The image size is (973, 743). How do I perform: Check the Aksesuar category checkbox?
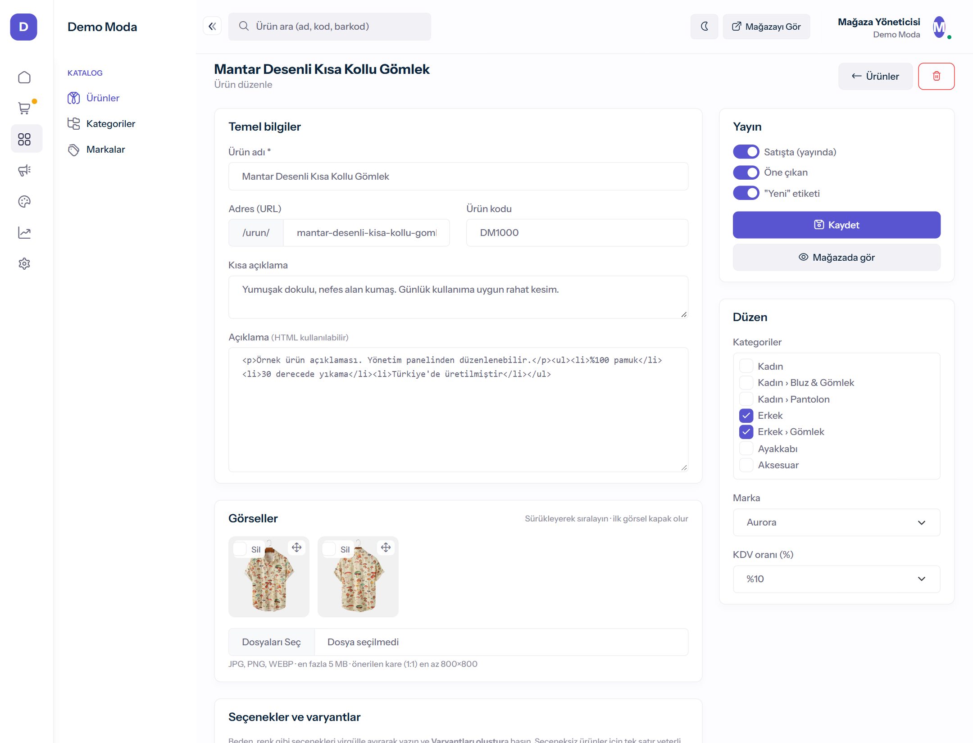click(746, 465)
